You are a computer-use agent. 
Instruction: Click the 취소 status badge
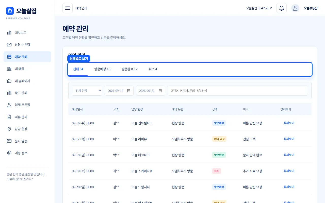[x=217, y=171]
